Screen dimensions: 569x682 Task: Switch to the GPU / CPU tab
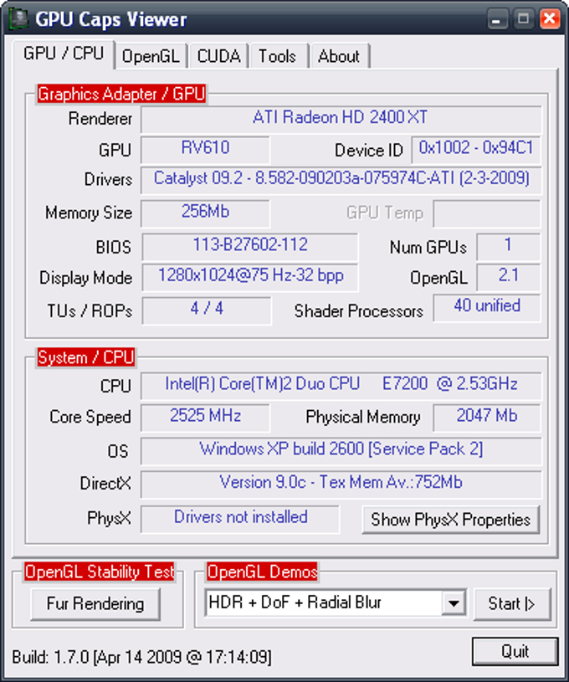pos(64,54)
